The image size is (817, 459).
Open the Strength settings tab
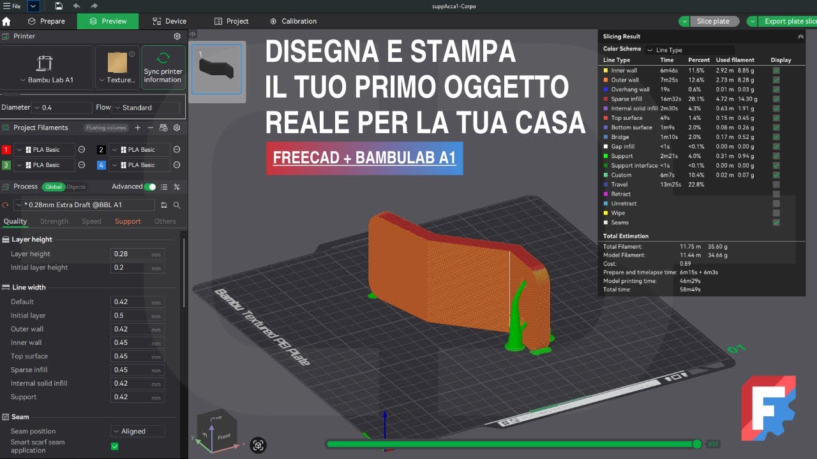tap(54, 221)
